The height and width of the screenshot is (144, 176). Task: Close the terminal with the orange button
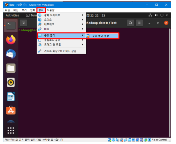tap(166, 23)
